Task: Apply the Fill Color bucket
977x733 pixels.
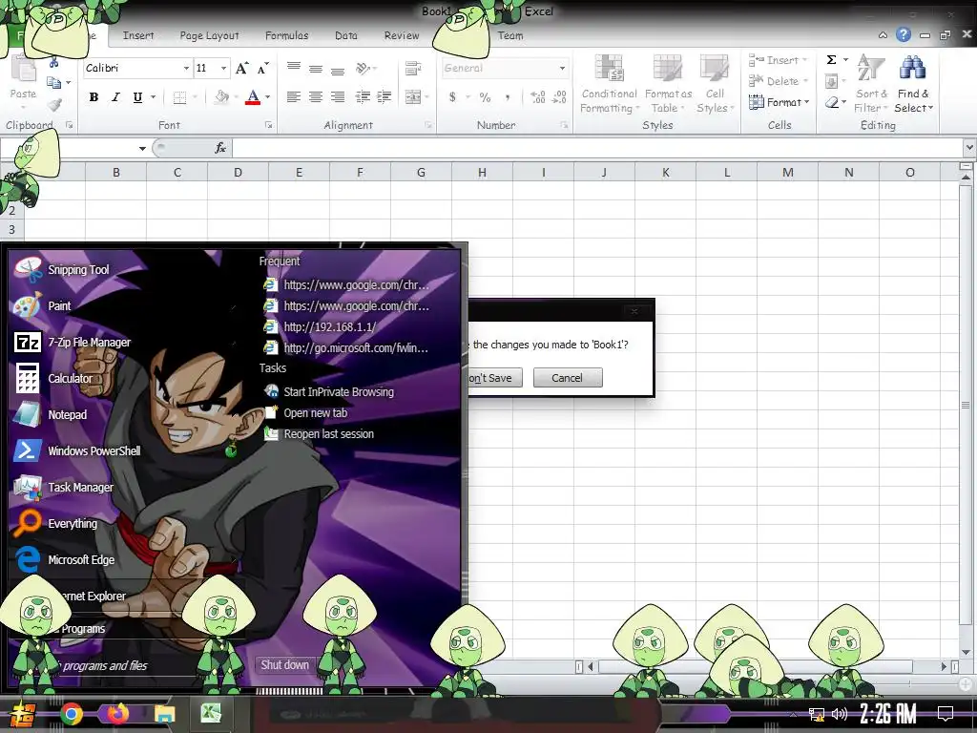Action: pos(221,97)
